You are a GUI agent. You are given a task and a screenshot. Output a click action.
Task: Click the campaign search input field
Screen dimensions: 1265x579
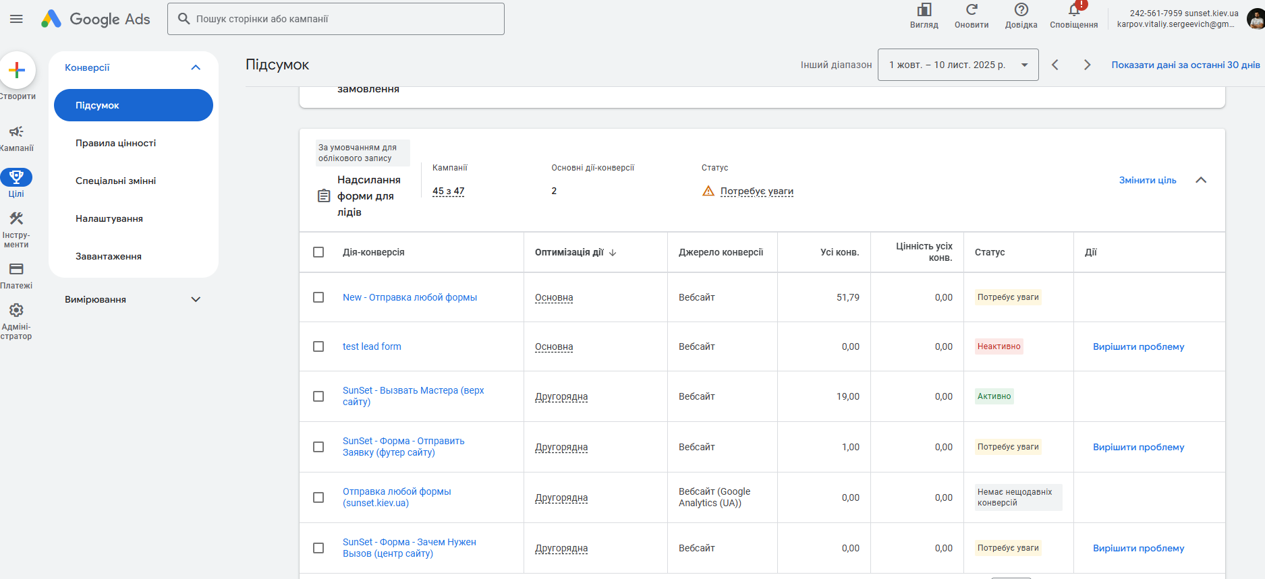344,19
